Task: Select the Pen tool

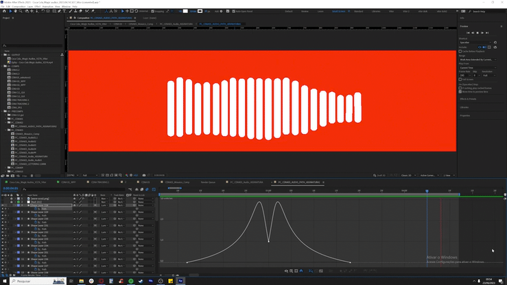Action: [60, 11]
